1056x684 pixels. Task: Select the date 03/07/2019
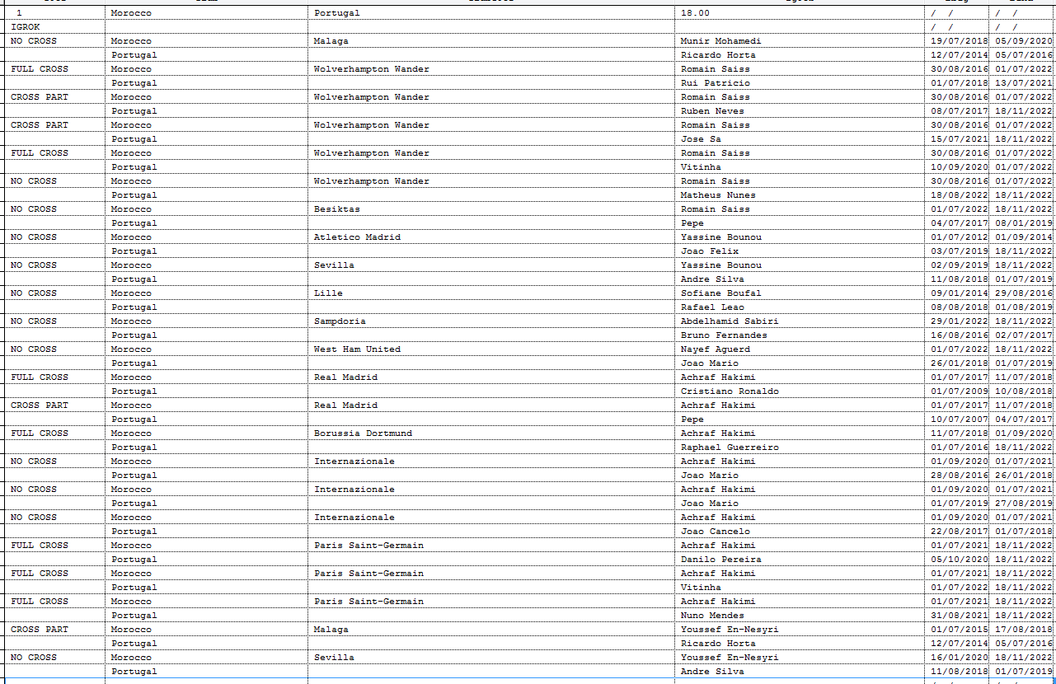[x=959, y=251]
